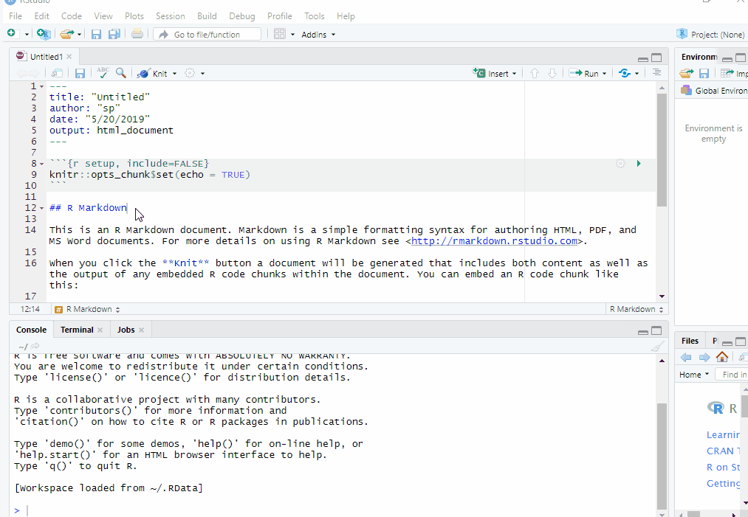Screen dimensions: 748x517
Task: Toggle the document outline icon
Action: pos(656,72)
